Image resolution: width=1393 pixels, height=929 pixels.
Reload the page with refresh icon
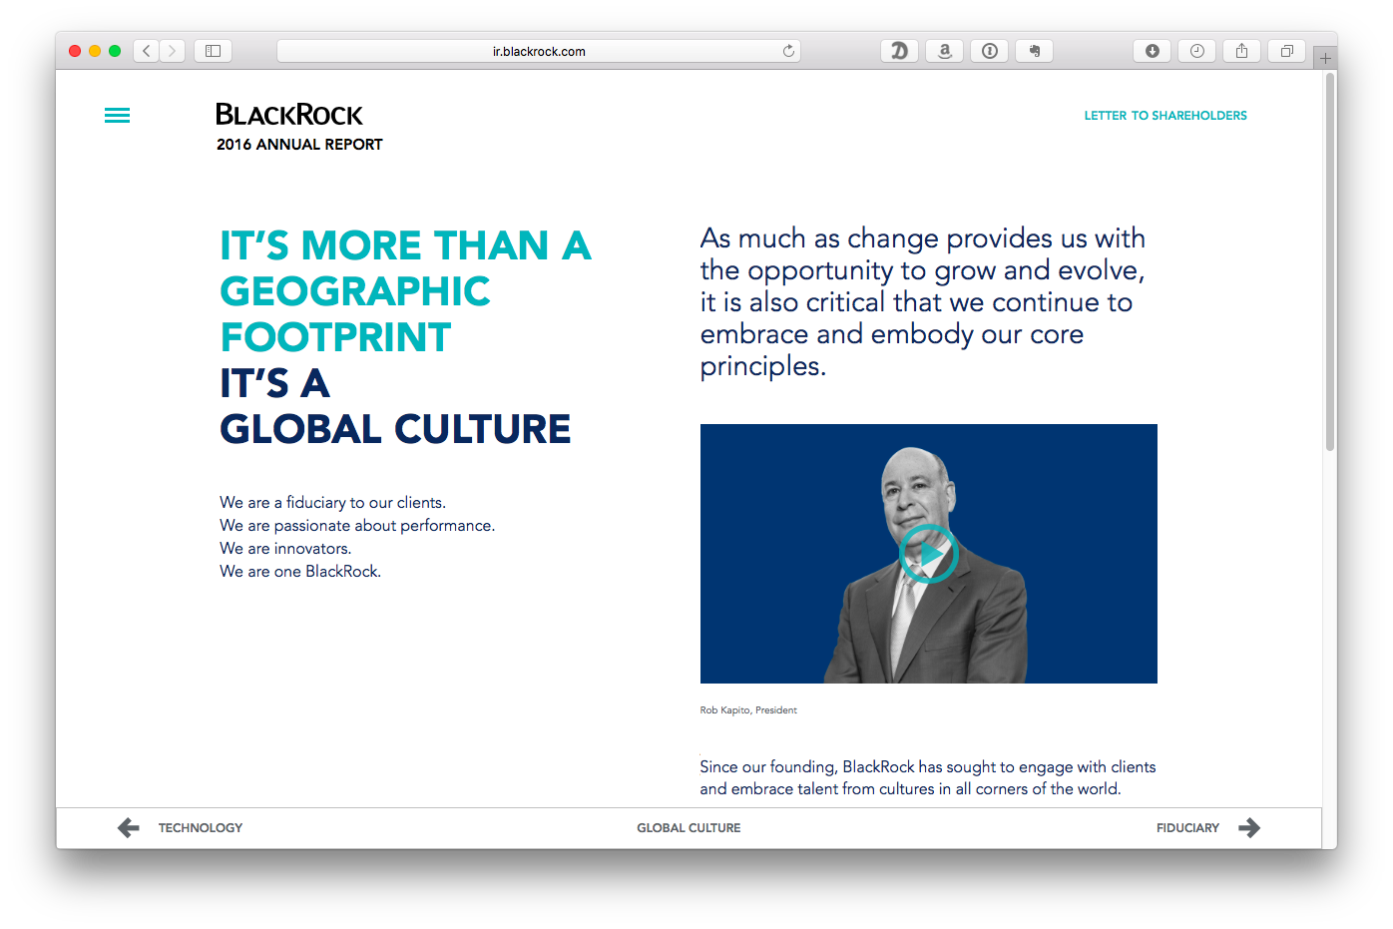click(x=788, y=51)
